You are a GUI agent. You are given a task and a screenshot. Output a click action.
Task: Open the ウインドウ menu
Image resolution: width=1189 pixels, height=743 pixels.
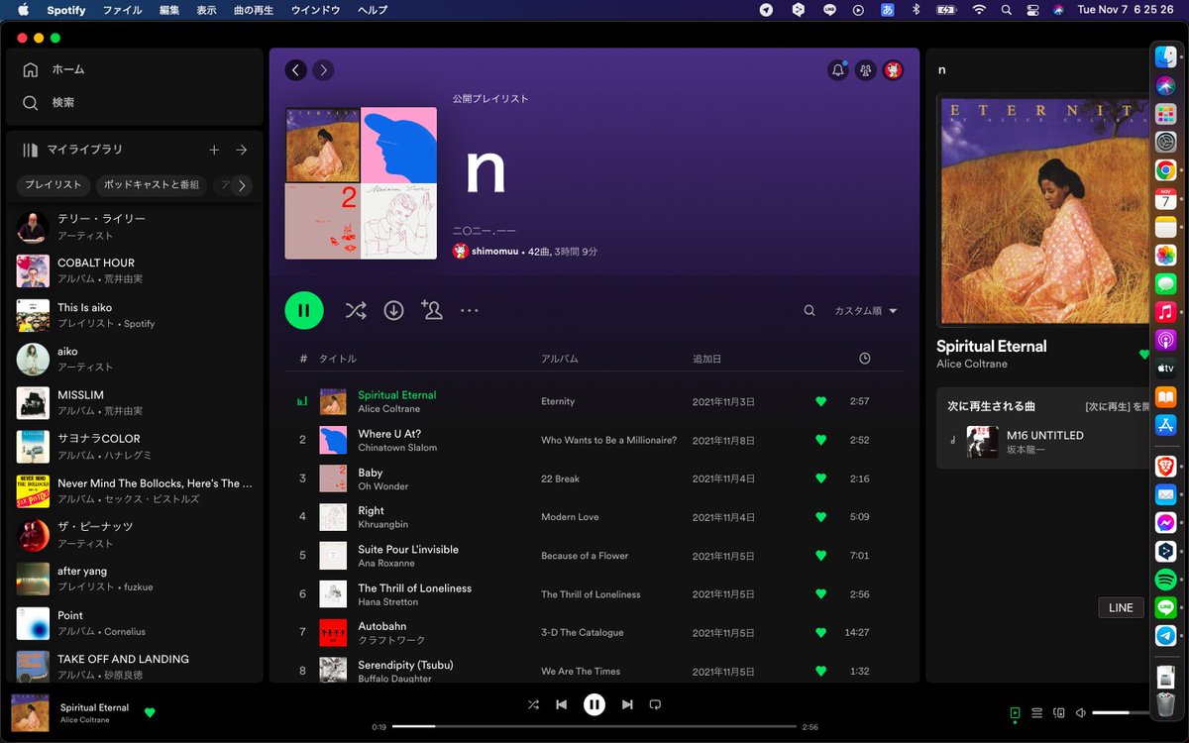(315, 10)
